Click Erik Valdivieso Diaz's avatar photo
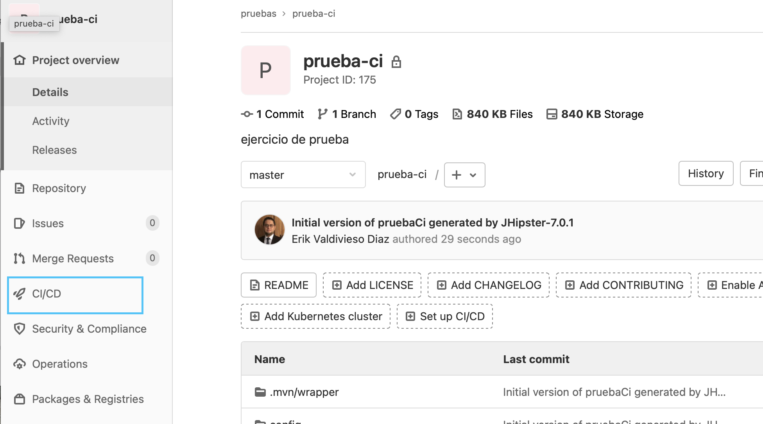The image size is (763, 424). [x=270, y=230]
